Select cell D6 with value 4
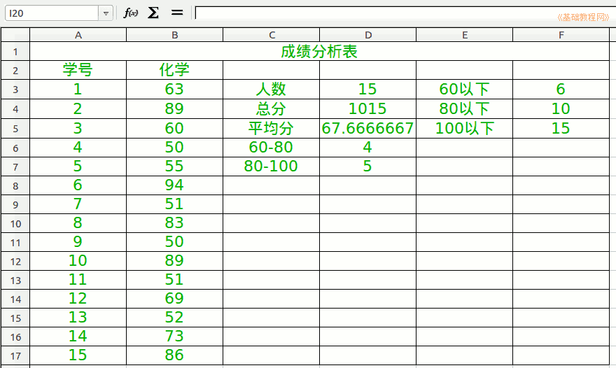 tap(368, 148)
